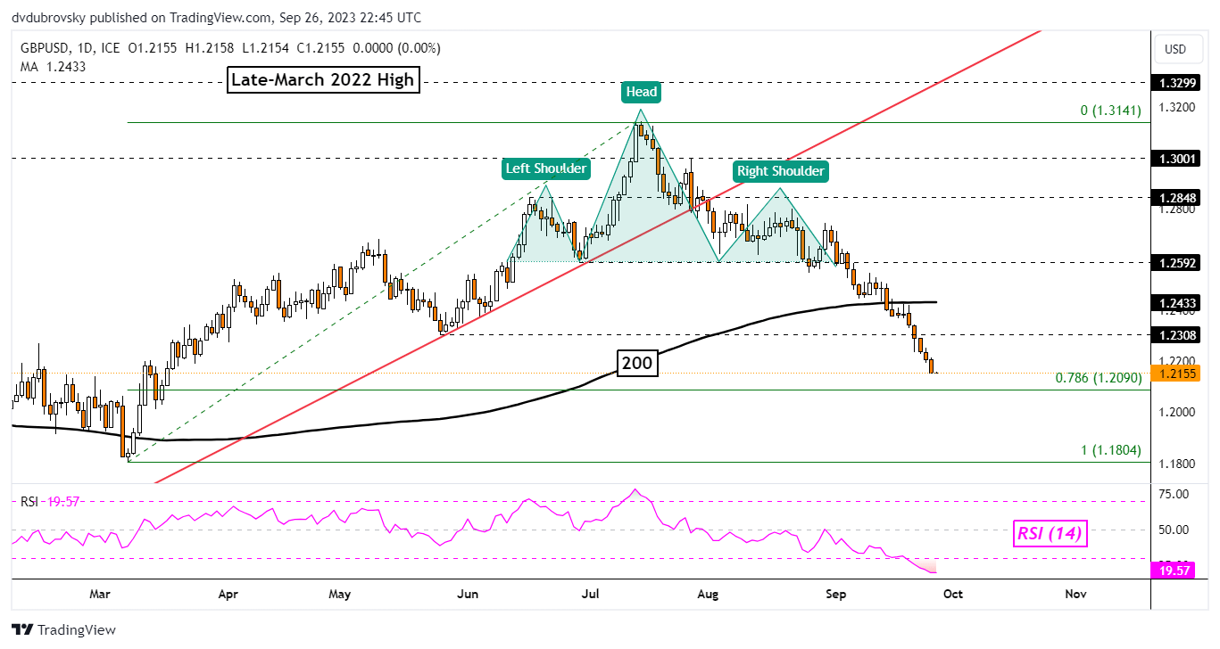Click the Aug date axis label
The height and width of the screenshot is (649, 1220).
[708, 593]
